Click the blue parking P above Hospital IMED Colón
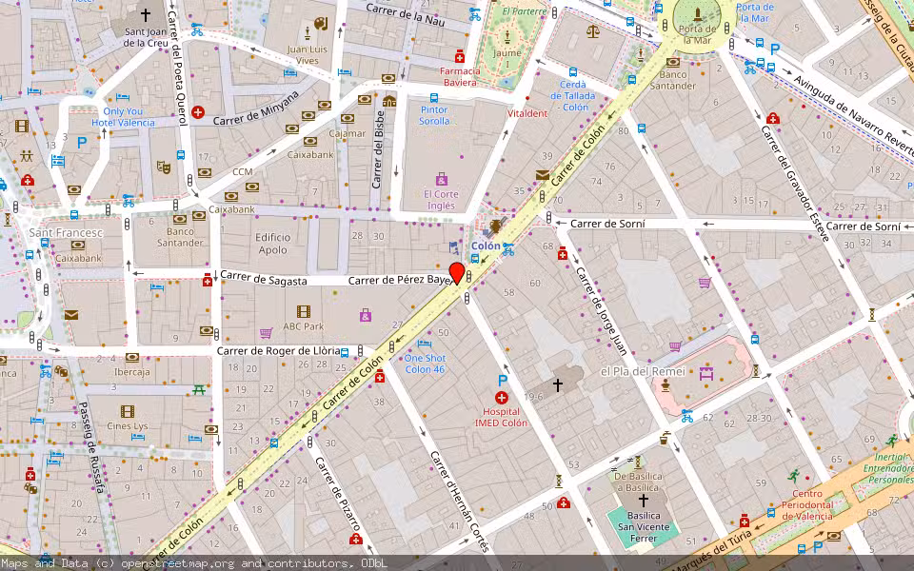 pyautogui.click(x=502, y=380)
